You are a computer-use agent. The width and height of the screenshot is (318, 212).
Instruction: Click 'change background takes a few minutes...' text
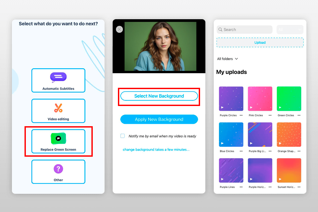tap(156, 149)
